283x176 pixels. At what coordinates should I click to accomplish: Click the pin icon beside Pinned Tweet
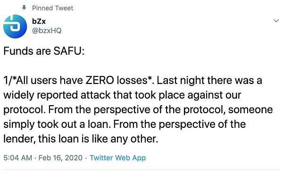[24, 8]
